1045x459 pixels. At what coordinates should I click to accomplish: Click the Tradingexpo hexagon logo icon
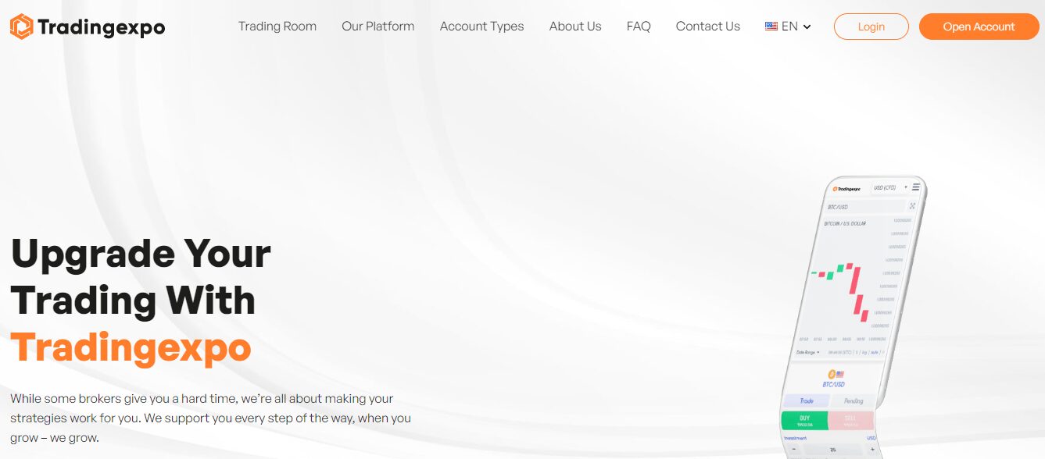click(x=21, y=27)
